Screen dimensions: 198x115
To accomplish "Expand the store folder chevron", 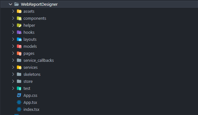I will 13,81.
